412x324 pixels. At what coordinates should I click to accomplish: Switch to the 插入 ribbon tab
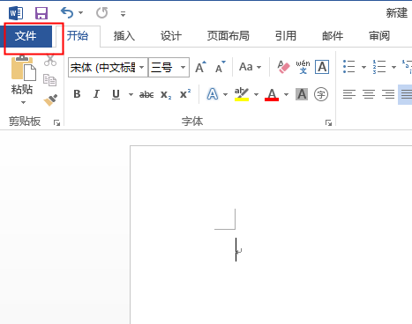pos(124,36)
